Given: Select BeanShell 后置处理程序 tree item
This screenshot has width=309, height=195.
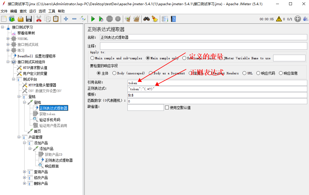Looking at the screenshot, I should [x=36, y=56].
